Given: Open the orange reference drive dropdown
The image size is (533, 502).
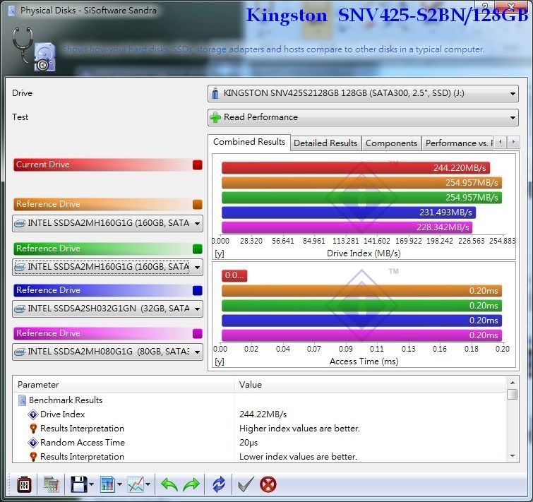Looking at the screenshot, I should click(107, 223).
